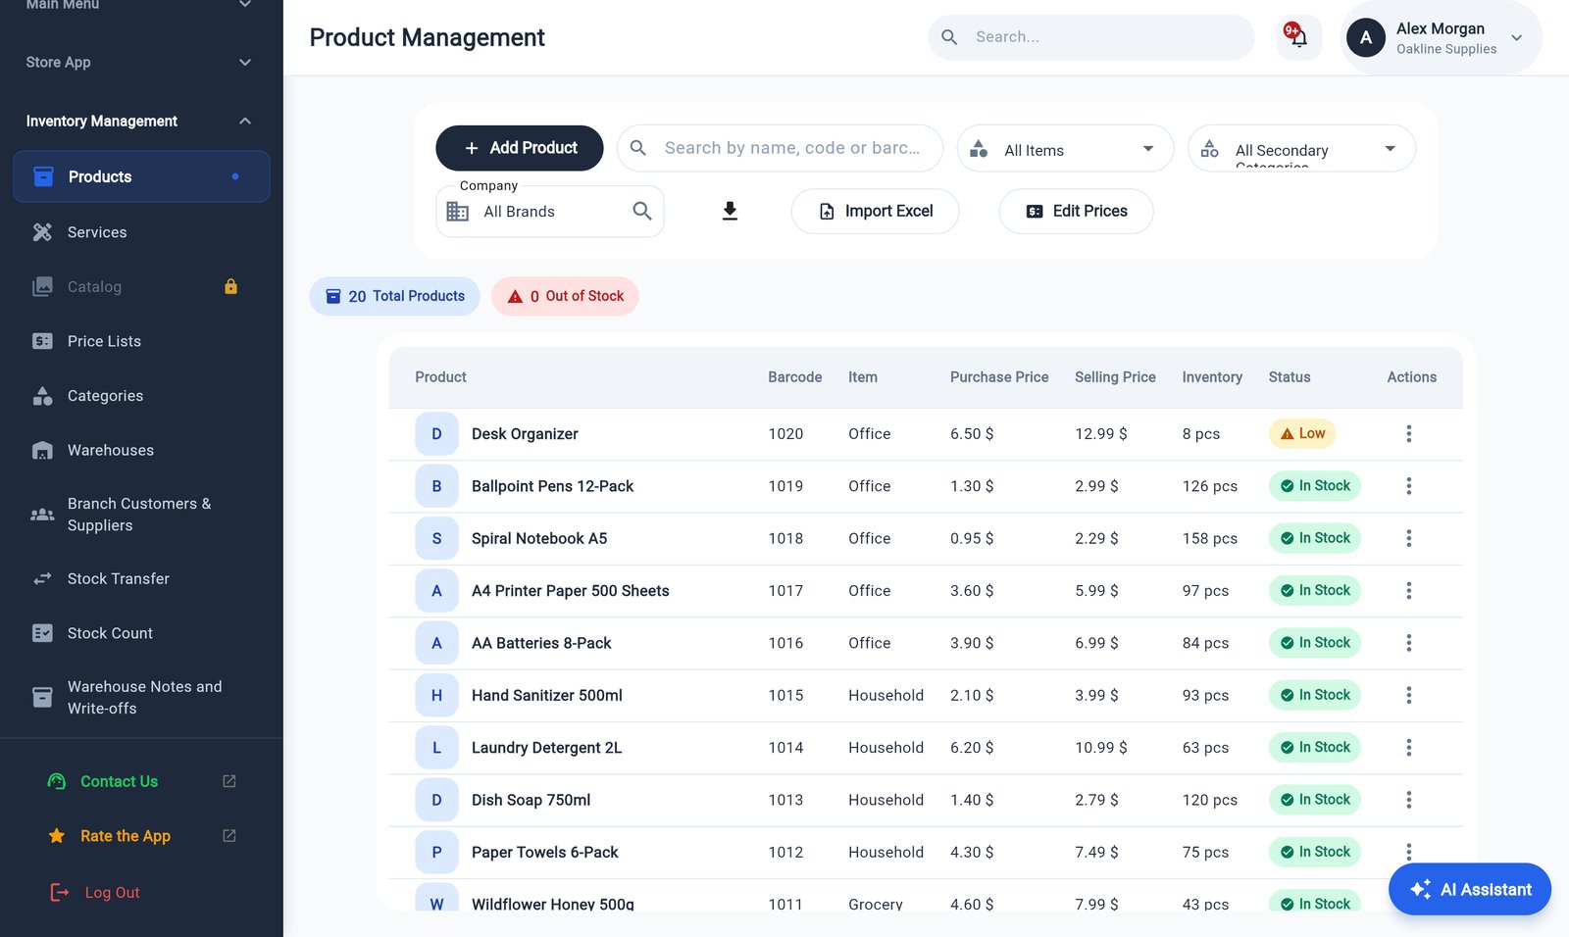Click the Edit Prices button
The height and width of the screenshot is (937, 1569).
1076,211
